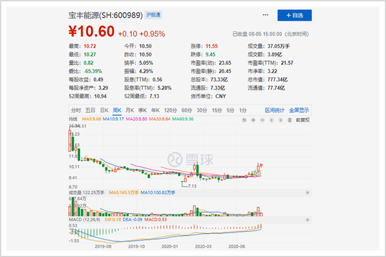Click the 2020-03 date label on chart axis
The height and width of the screenshot is (257, 386).
point(203,247)
